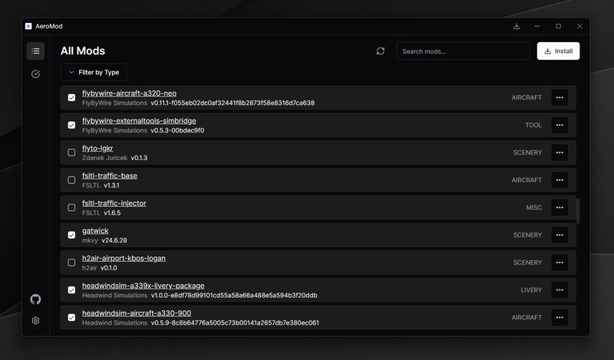Open settings gear in sidebar

pos(35,321)
